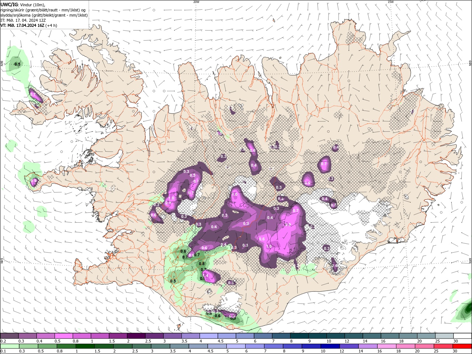Image resolution: width=472 pixels, height=354 pixels.
Task: Click the magenta 1 snow scale swatch
Action: click(100, 336)
